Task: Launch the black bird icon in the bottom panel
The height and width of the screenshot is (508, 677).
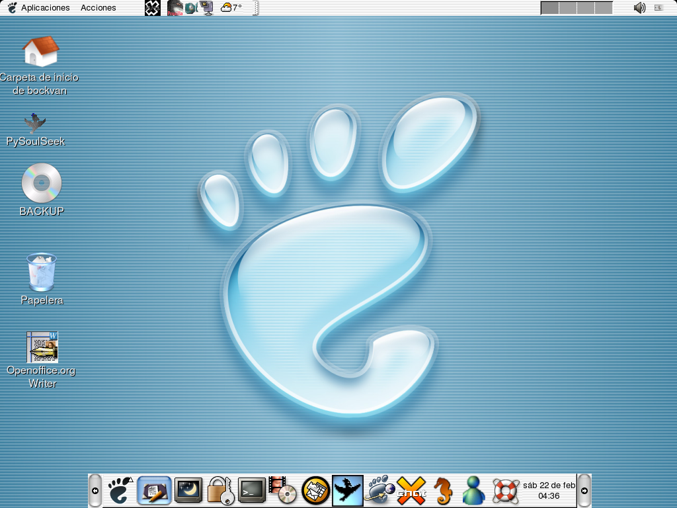Action: 348,491
